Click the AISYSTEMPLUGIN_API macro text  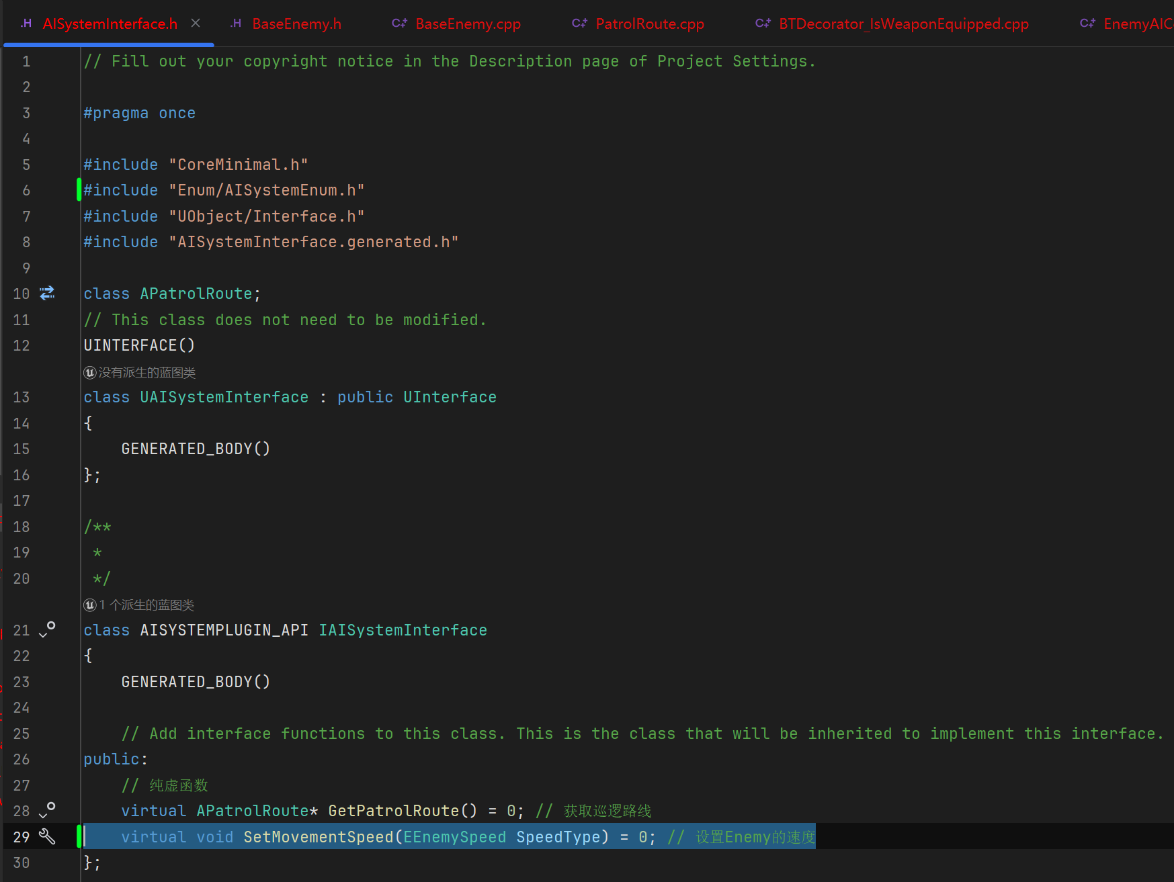pyautogui.click(x=224, y=630)
